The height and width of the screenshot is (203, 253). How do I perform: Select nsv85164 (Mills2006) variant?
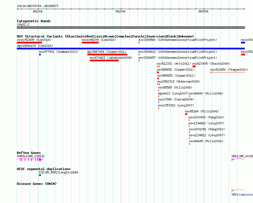click(202, 111)
